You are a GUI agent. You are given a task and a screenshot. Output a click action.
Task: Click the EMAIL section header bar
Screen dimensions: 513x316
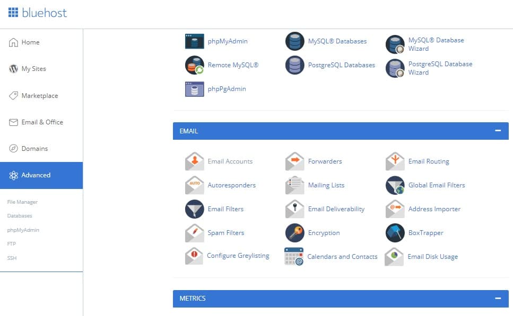[341, 131]
